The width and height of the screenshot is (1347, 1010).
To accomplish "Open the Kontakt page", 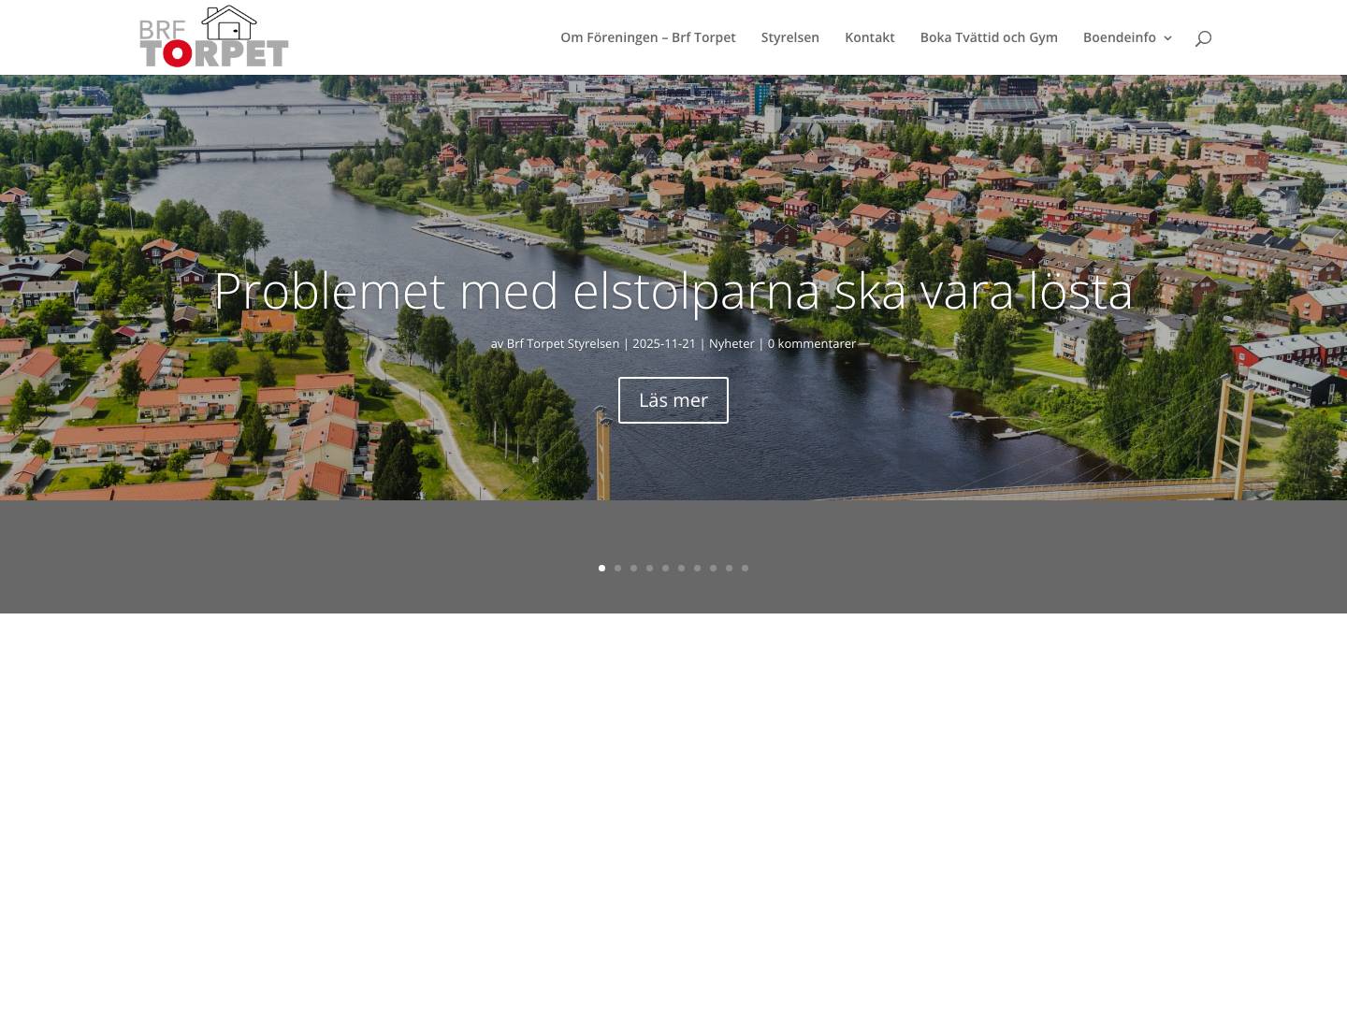I will tap(869, 37).
